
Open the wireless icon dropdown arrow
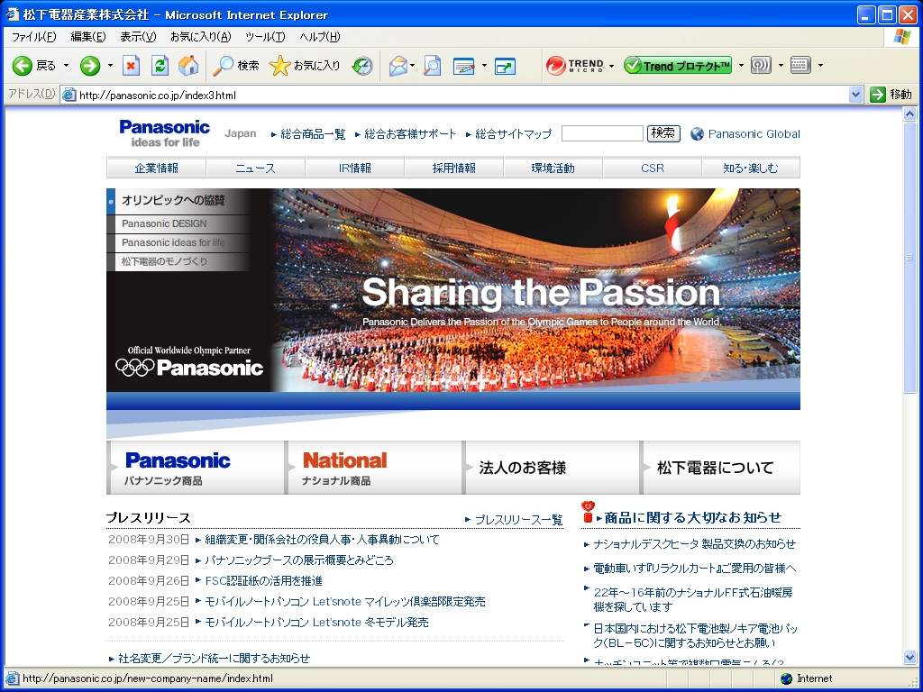point(781,65)
